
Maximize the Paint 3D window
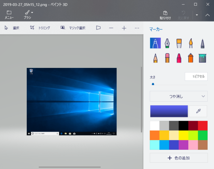point(195,4)
